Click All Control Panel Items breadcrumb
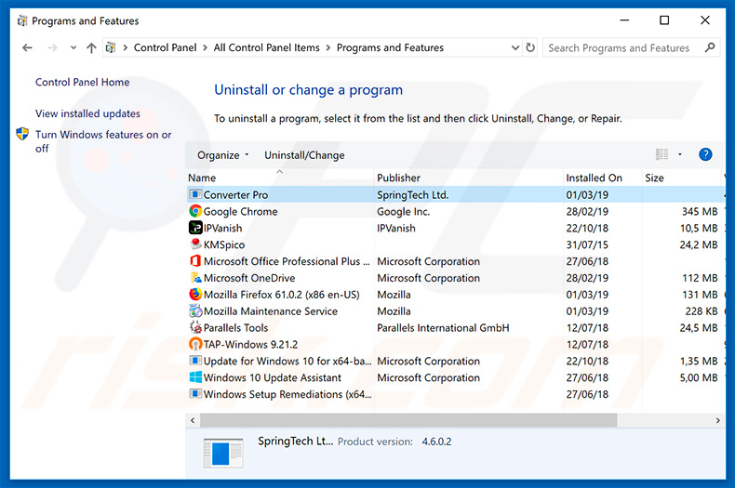735x488 pixels. (x=266, y=47)
